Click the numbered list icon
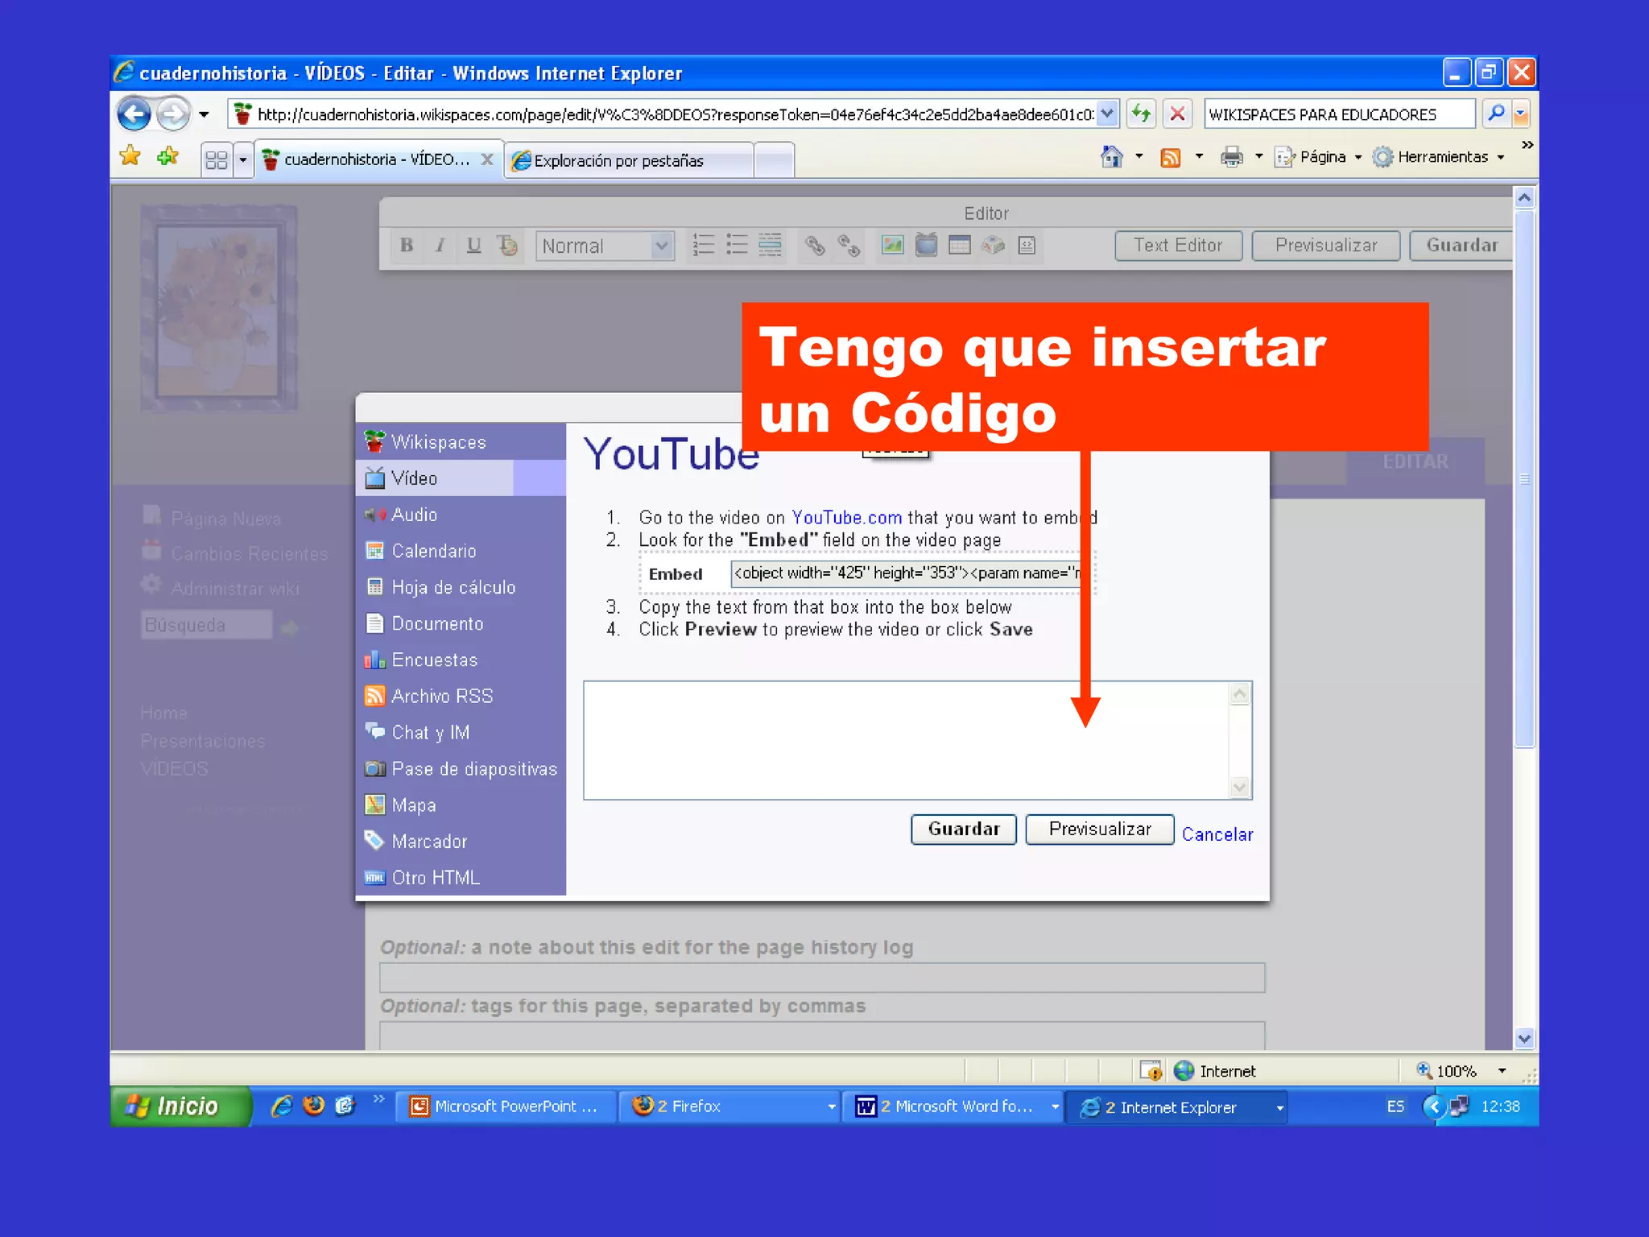 tap(703, 245)
